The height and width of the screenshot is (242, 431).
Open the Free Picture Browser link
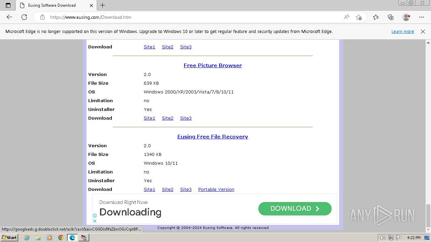tap(213, 66)
